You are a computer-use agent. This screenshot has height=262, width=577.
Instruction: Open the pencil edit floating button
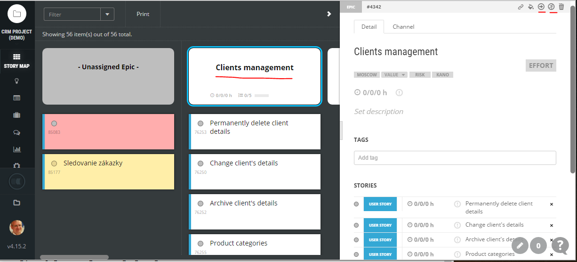[520, 245]
